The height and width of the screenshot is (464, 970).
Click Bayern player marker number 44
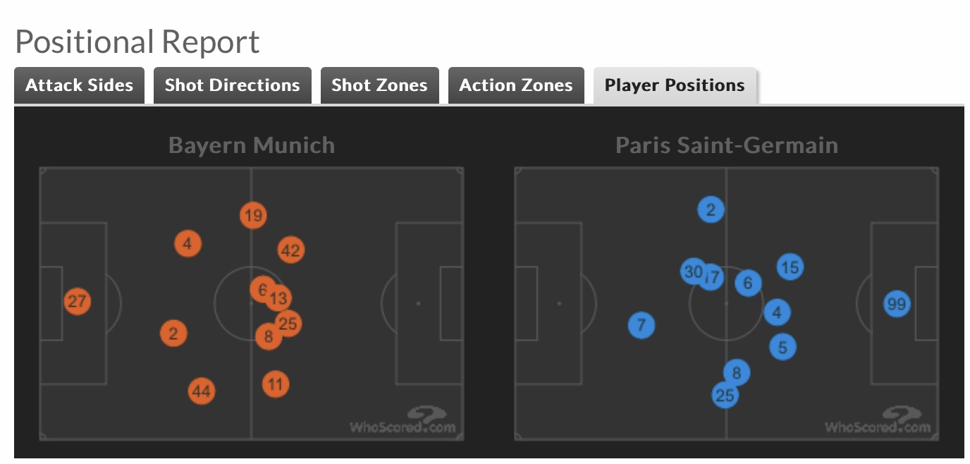pyautogui.click(x=202, y=391)
